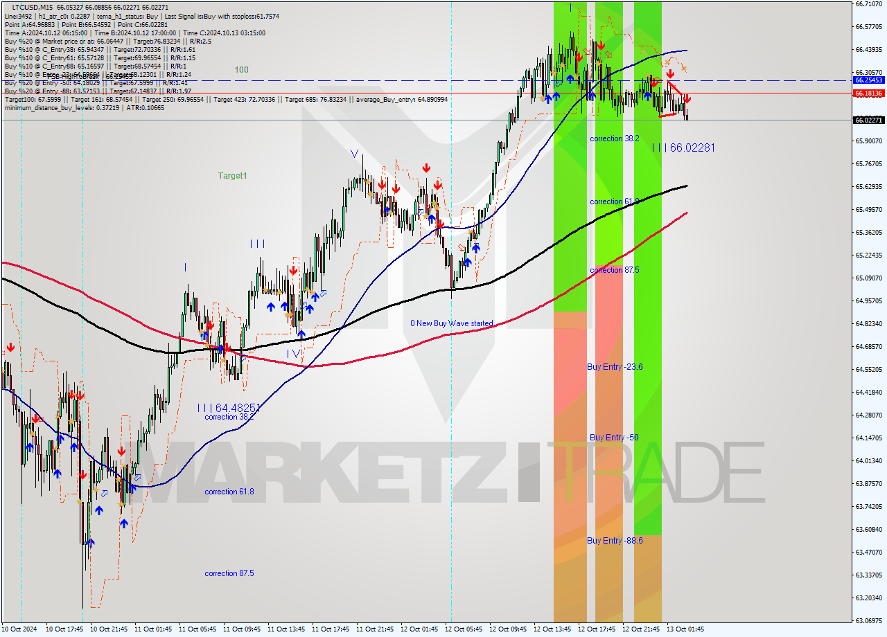Click 'correction 87.5' label near the chart bottom
Screen dimensions: 887x637
coord(229,573)
